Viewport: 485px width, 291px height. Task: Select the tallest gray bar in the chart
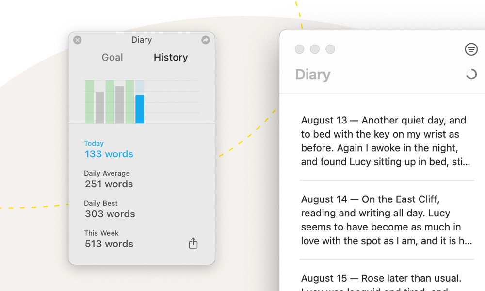[120, 105]
